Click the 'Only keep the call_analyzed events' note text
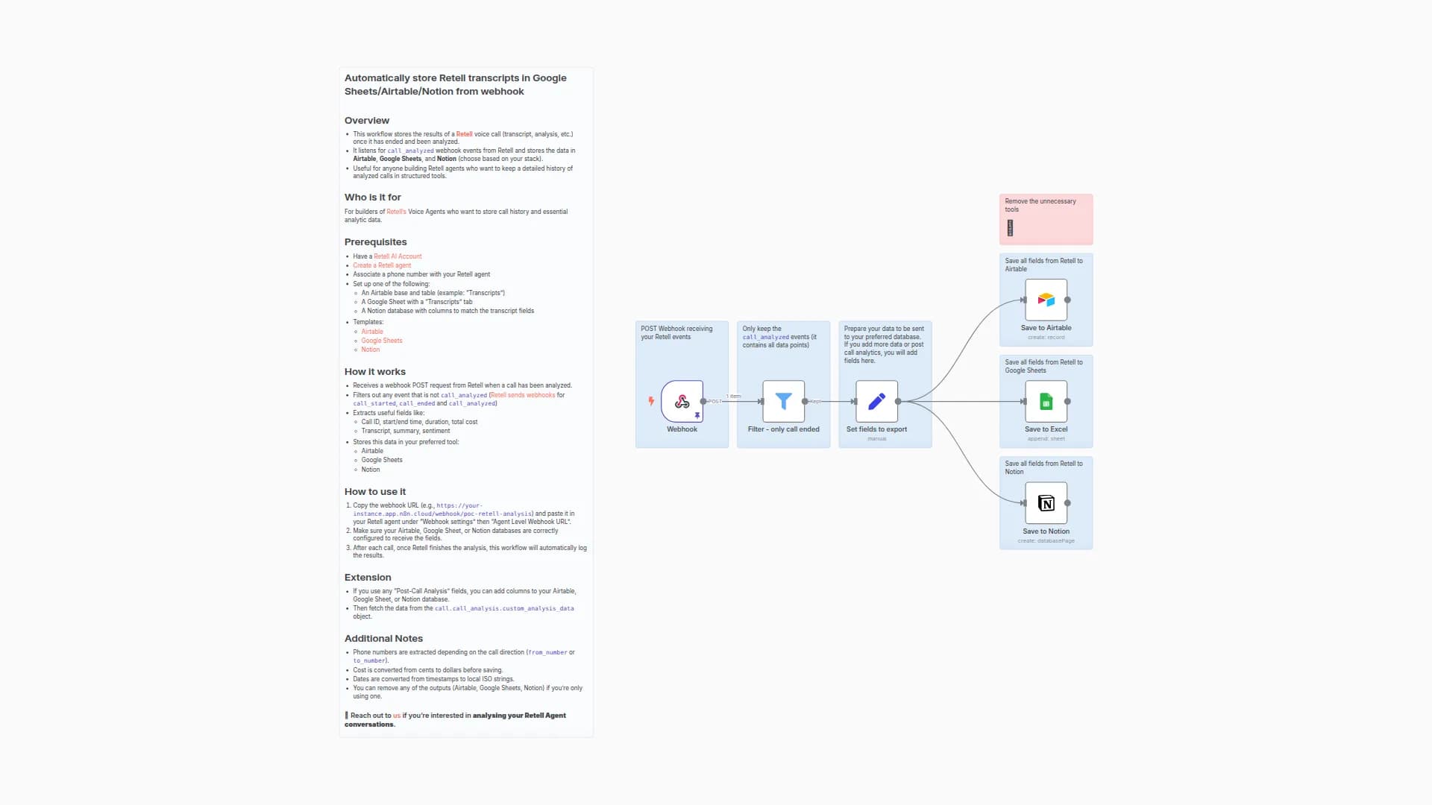Screen dimensions: 1432x805 point(779,336)
